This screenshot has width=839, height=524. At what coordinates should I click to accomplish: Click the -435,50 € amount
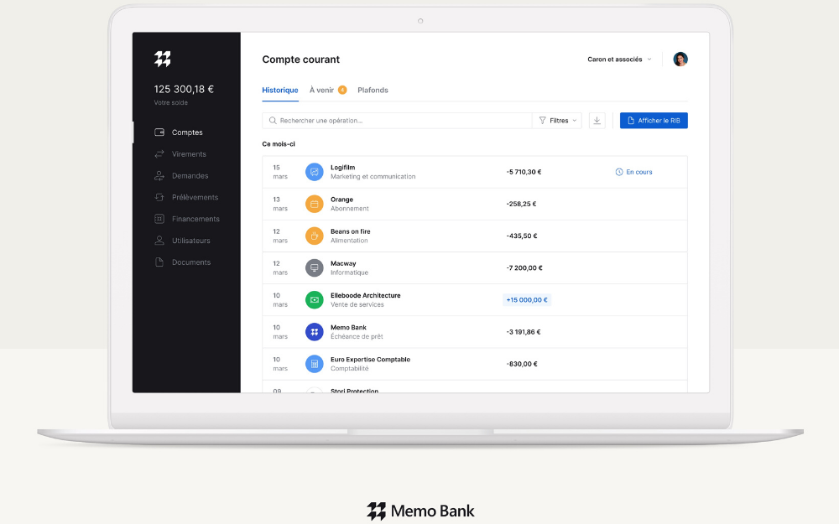[x=522, y=236]
